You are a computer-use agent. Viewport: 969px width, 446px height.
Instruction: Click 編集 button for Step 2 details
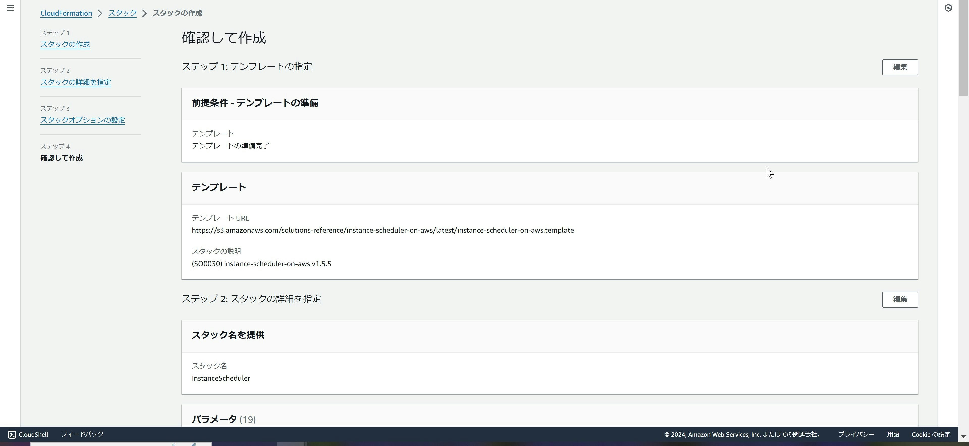tap(900, 299)
